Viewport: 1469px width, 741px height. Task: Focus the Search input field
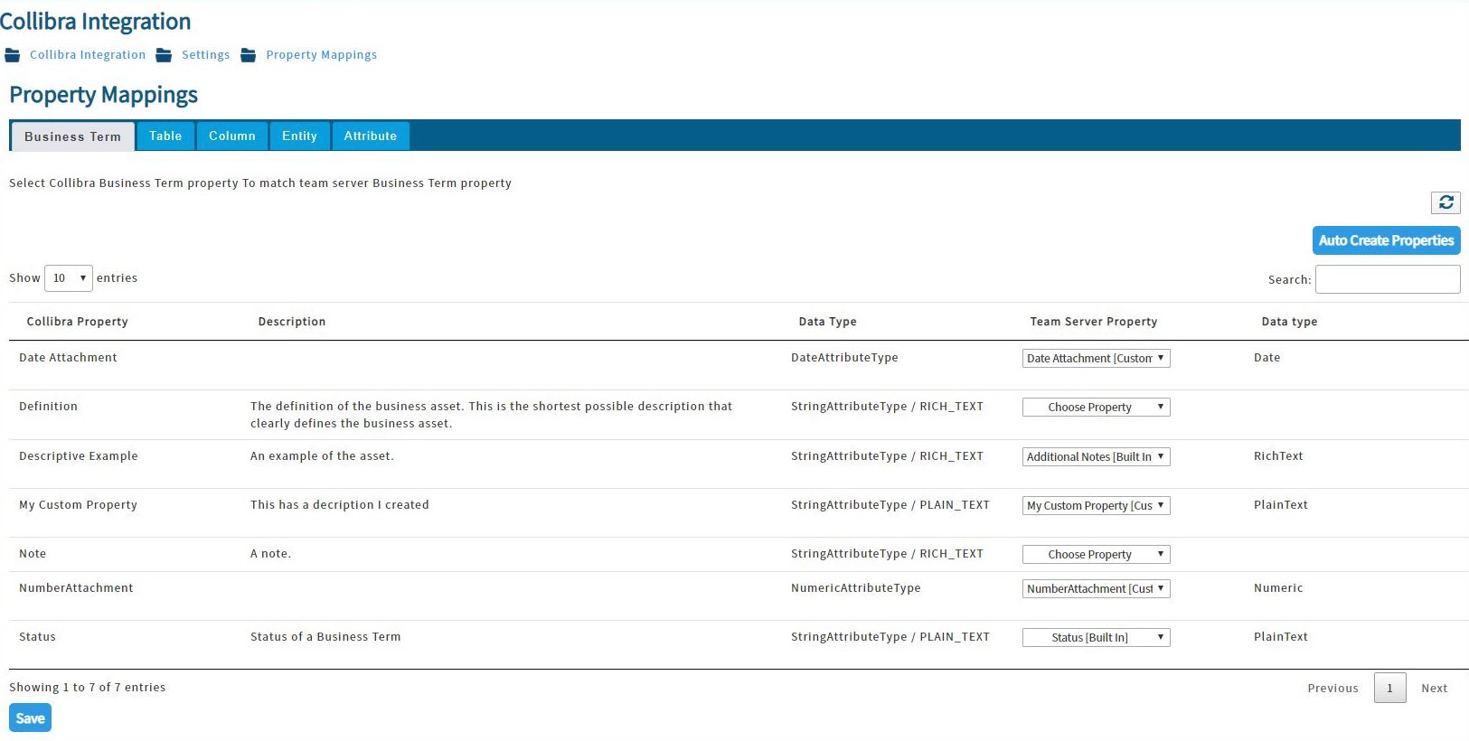click(1388, 279)
